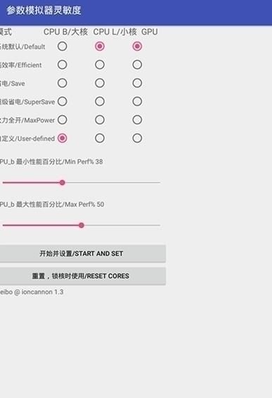The width and height of the screenshot is (272, 398).
Task: Choose MaxPower for CPU B
Action: (63, 120)
